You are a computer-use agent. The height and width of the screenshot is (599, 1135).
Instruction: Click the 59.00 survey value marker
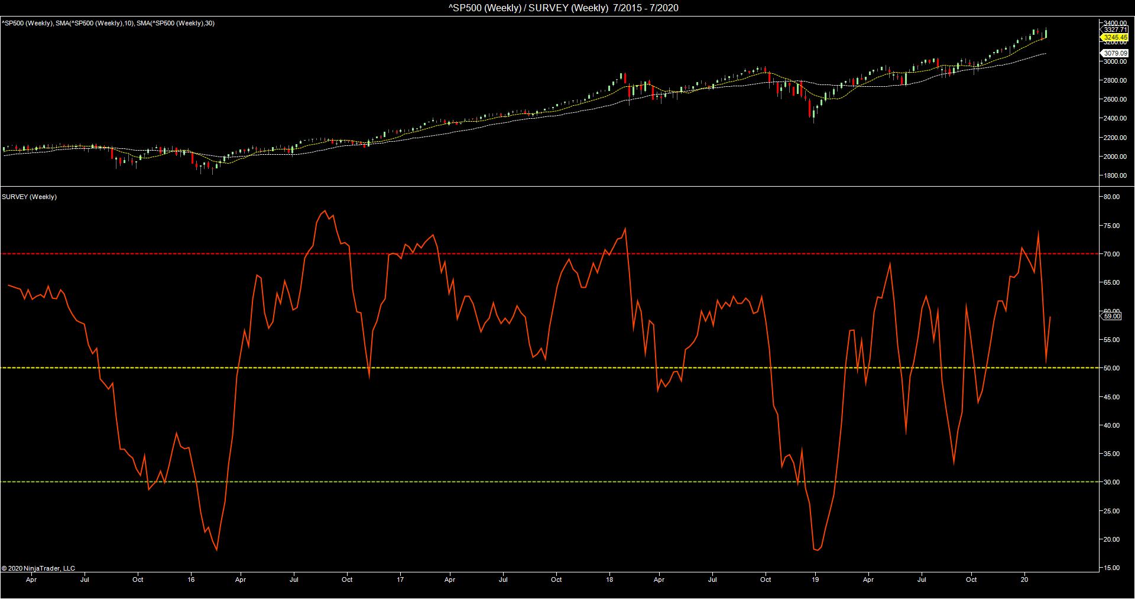(1112, 317)
